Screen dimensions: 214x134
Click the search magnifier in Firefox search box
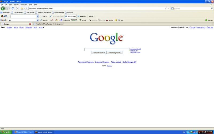[212, 9]
